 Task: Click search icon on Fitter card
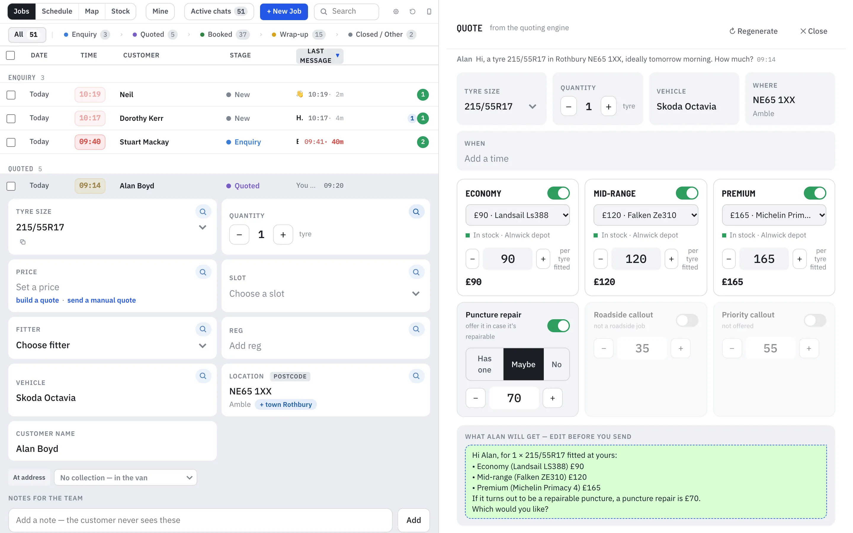(x=203, y=329)
